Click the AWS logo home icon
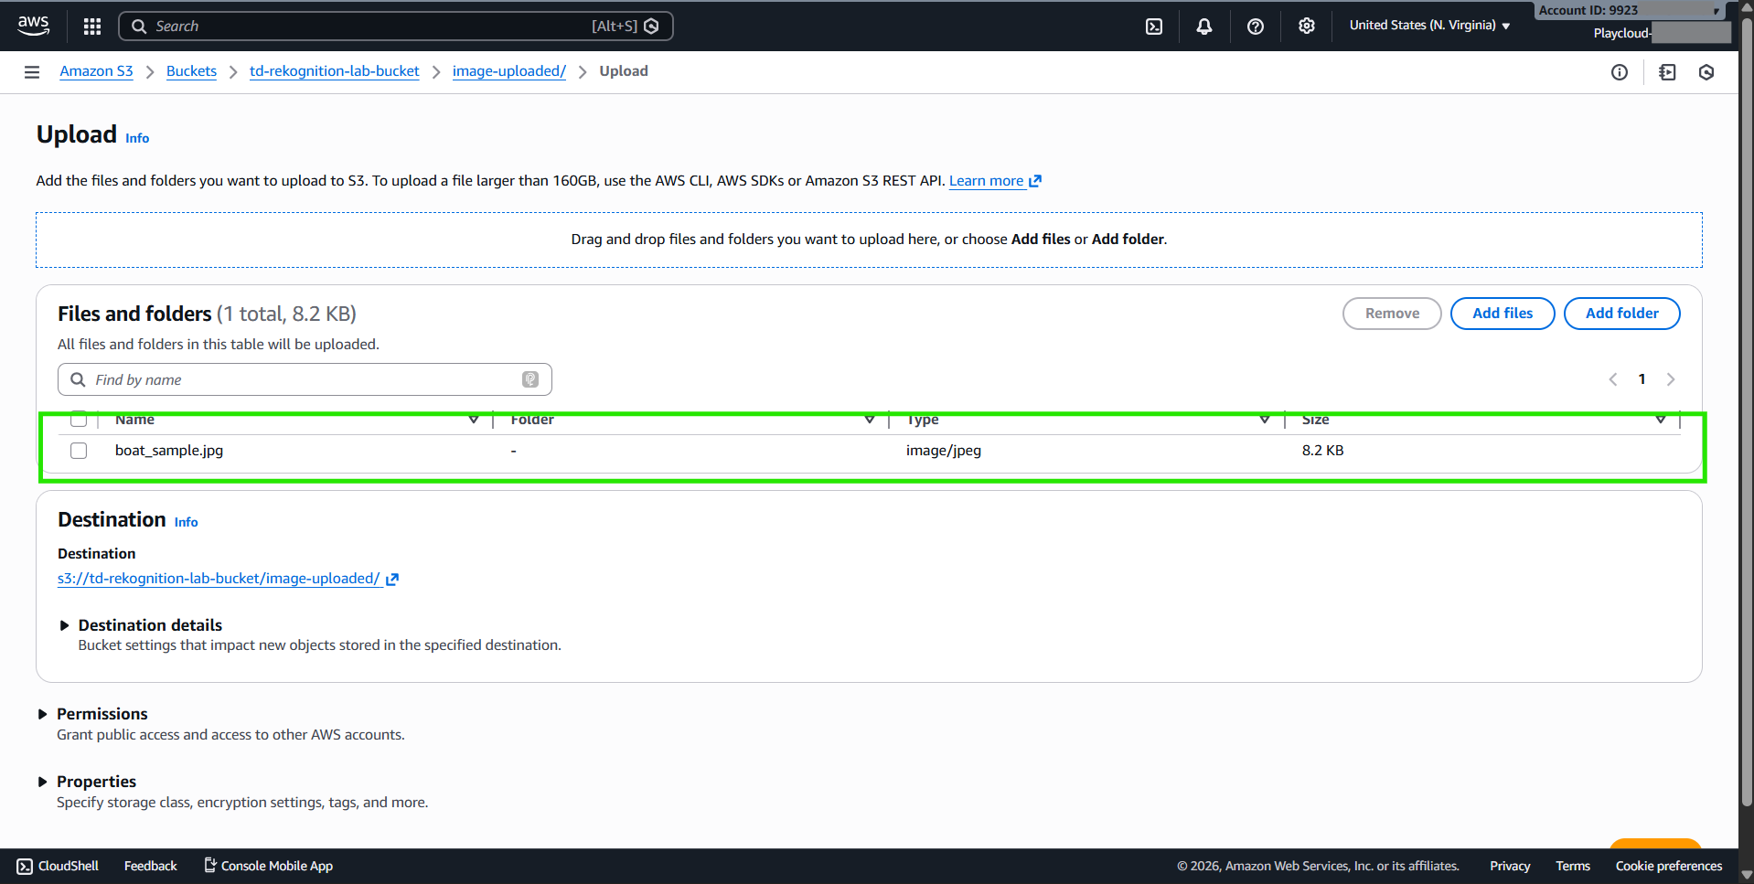 (x=34, y=26)
